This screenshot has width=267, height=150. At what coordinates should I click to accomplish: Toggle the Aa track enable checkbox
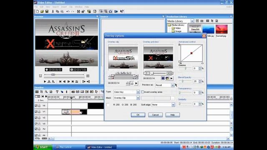[x=36, y=129]
